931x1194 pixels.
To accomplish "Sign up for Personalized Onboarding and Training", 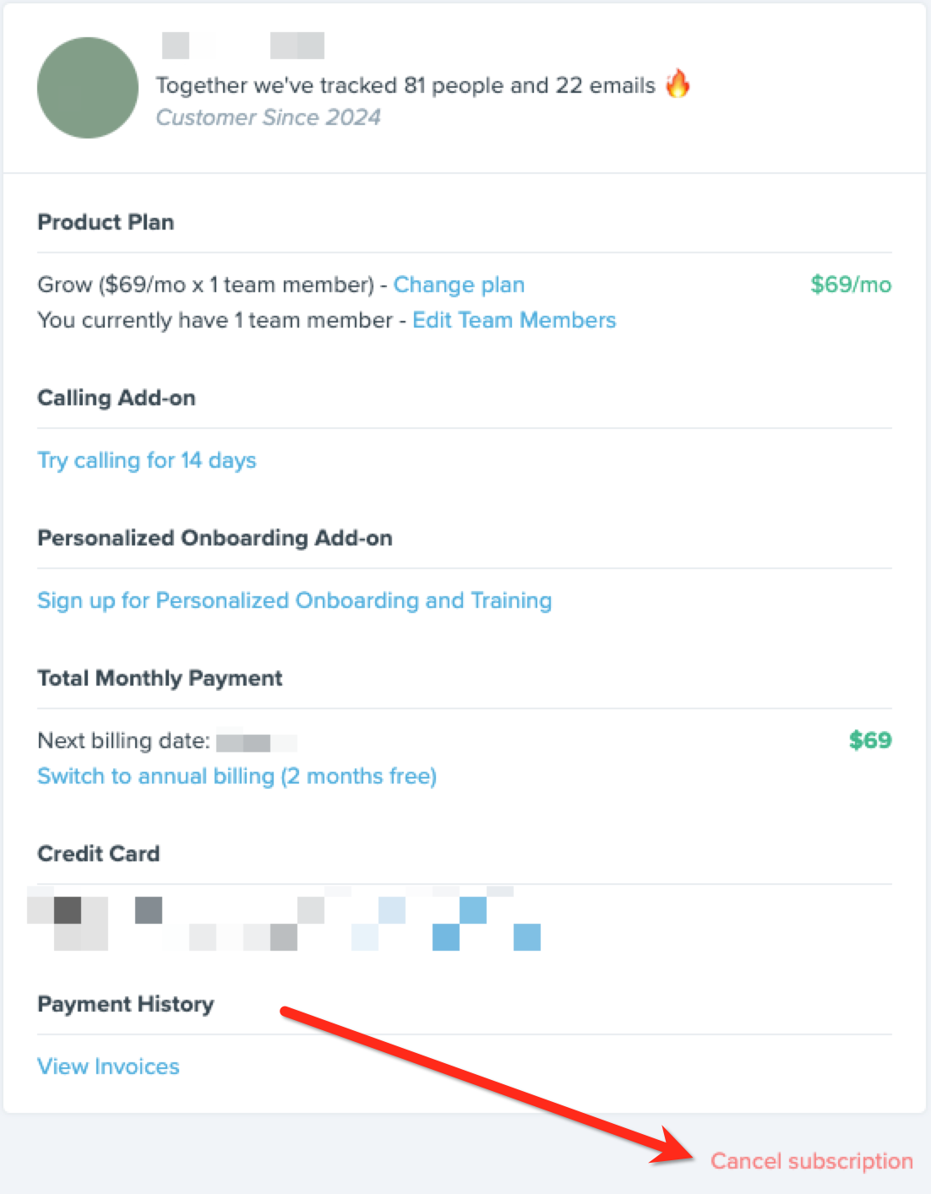I will coord(294,600).
